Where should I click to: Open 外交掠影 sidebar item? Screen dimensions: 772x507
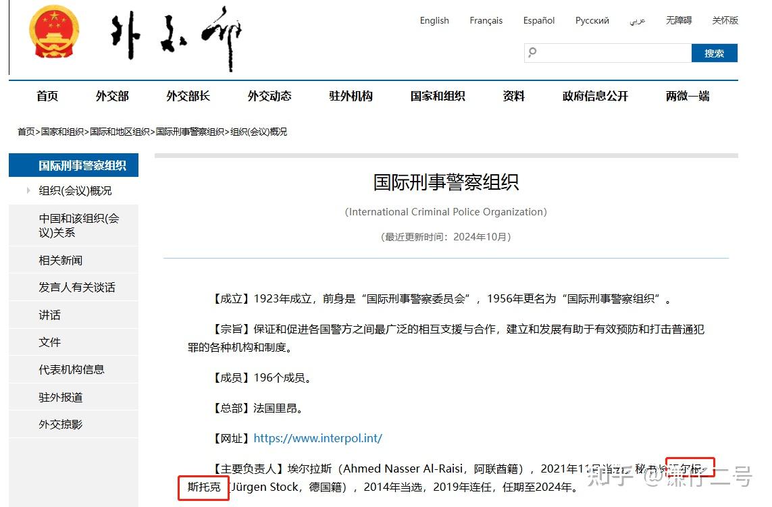pyautogui.click(x=61, y=425)
